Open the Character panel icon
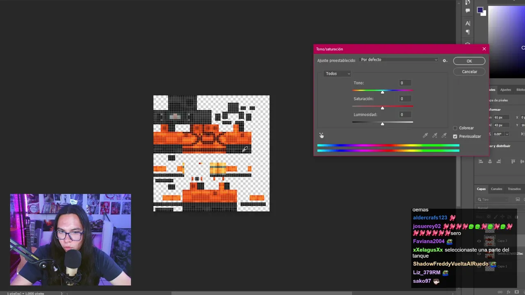The width and height of the screenshot is (525, 295). (468, 23)
